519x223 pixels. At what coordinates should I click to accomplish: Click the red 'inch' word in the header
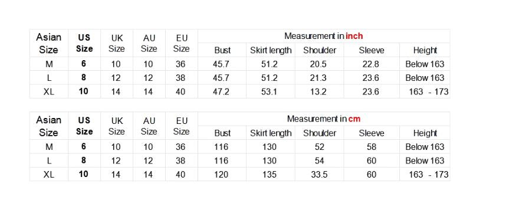tap(354, 36)
